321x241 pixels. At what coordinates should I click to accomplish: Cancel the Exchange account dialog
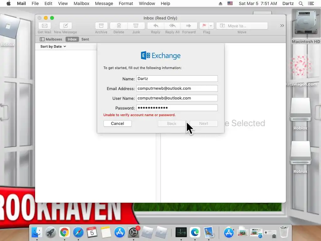coord(118,124)
